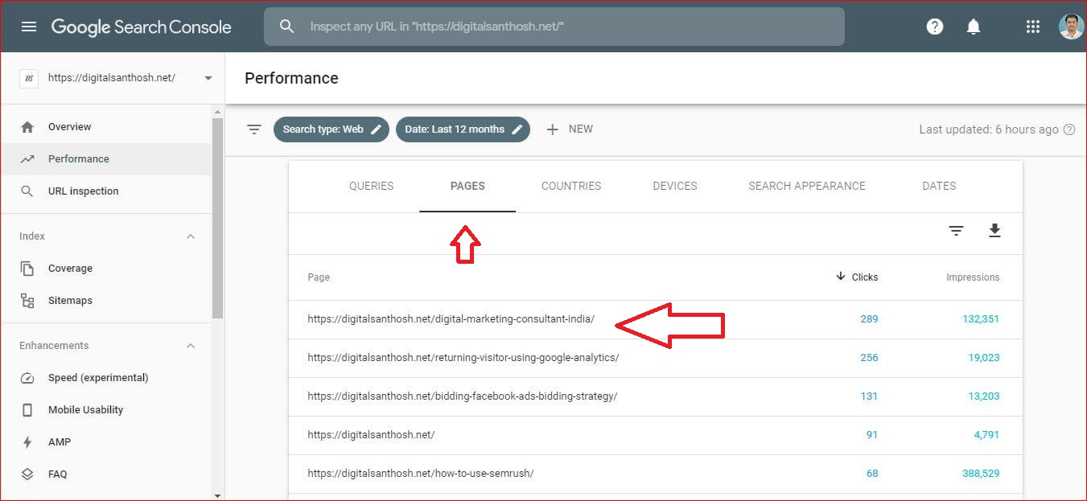Click the URL inspection magnifier icon
1087x501 pixels.
(x=27, y=191)
